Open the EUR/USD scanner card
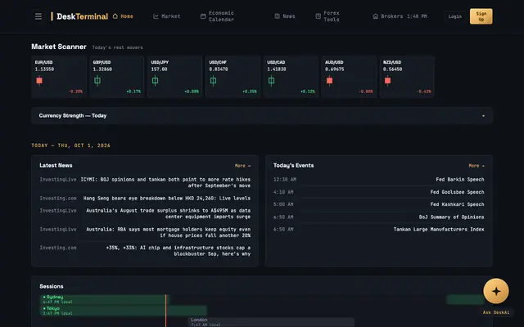524x327 pixels. click(59, 77)
